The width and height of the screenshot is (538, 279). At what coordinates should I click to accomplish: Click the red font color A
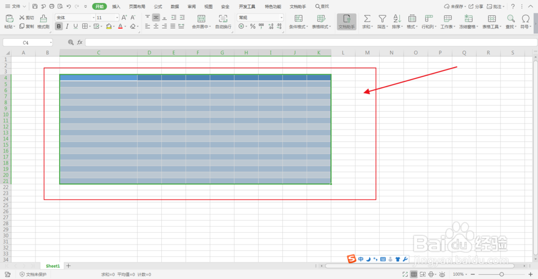120,26
